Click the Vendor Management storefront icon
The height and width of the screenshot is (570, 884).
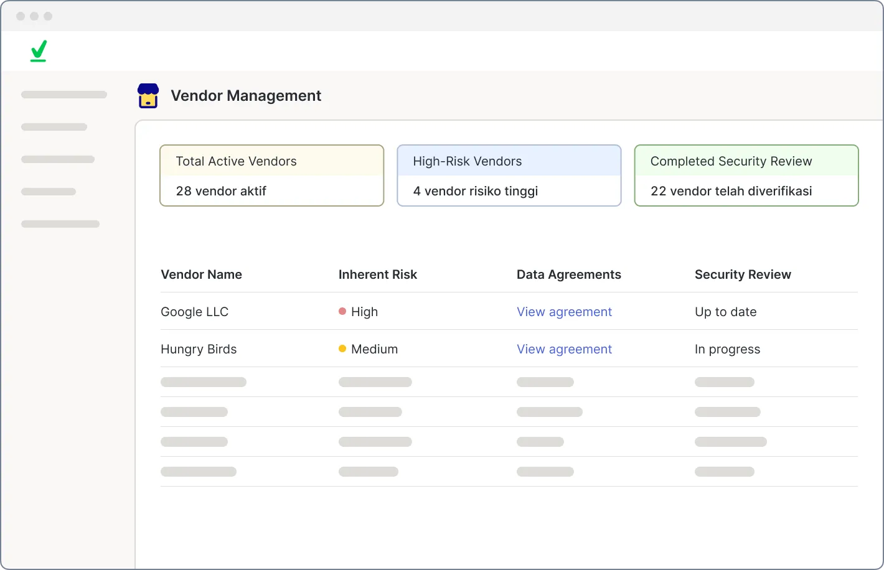148,96
